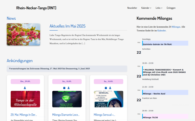This screenshot has width=195, height=121.
Task: Follow the Milongas link in the sidebar text
Action: pyautogui.click(x=176, y=27)
